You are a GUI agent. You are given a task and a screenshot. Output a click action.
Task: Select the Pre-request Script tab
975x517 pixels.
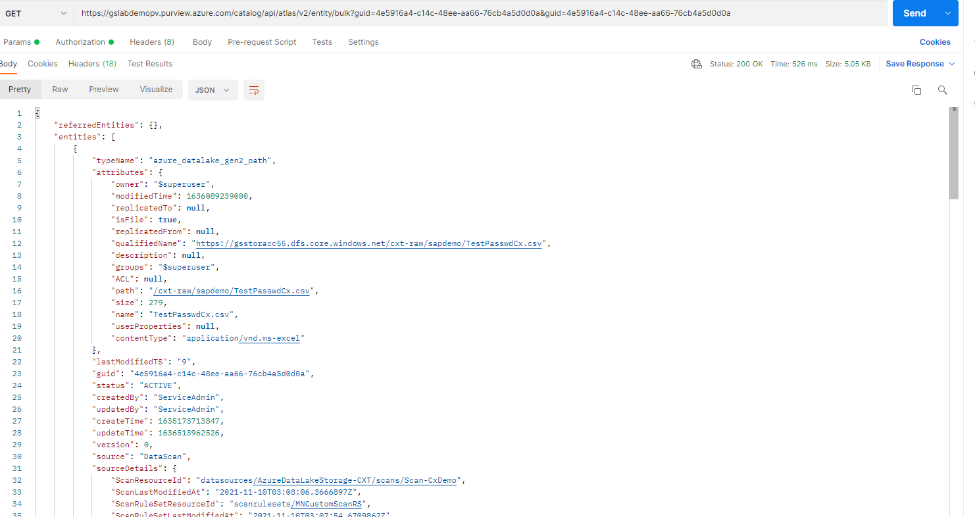(x=262, y=41)
